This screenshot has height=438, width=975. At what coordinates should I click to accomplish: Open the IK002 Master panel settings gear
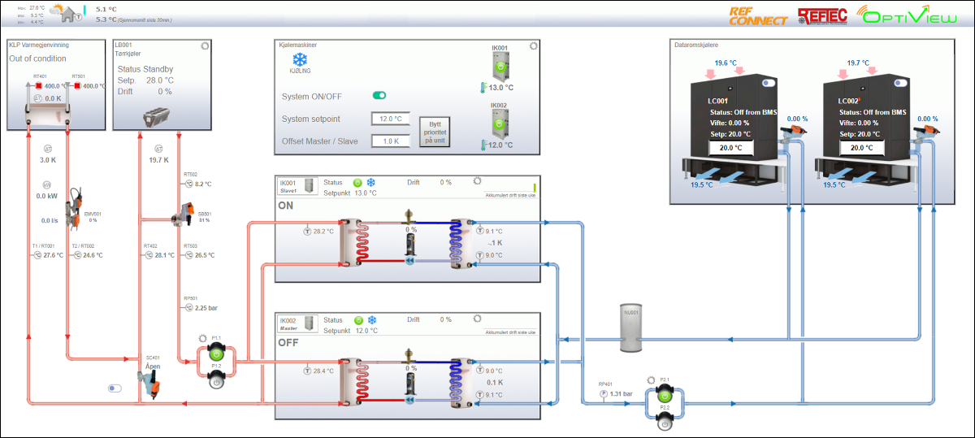tap(477, 319)
